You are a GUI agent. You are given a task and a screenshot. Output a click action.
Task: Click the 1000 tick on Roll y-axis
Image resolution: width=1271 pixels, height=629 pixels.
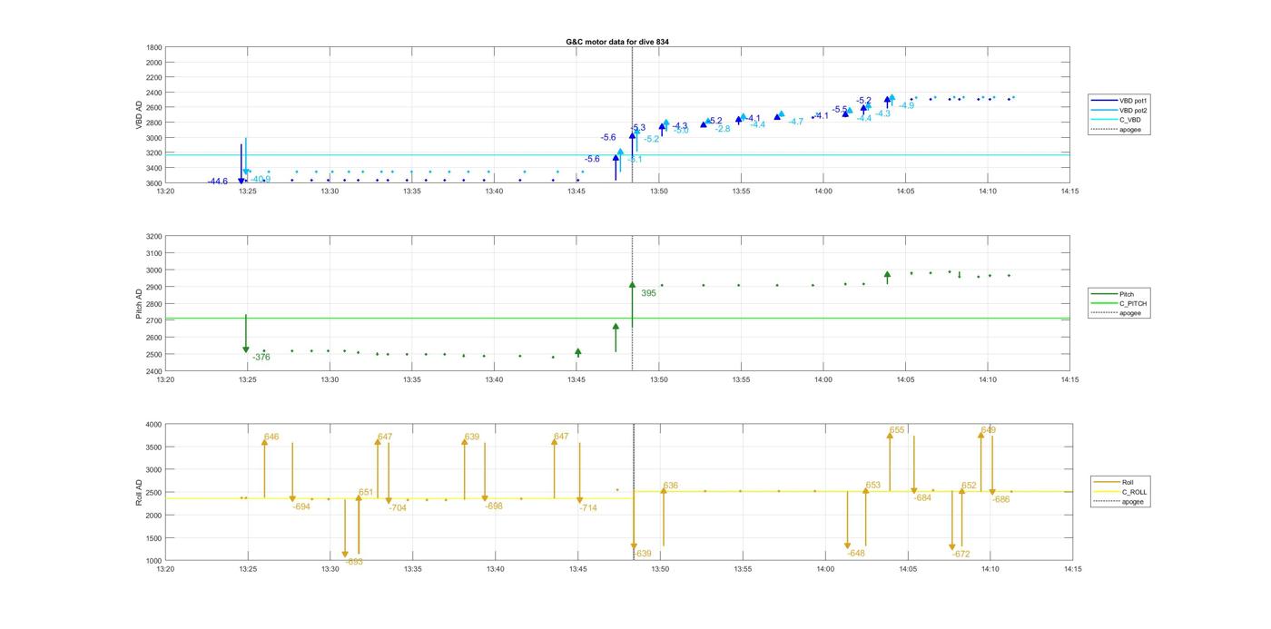tap(154, 561)
